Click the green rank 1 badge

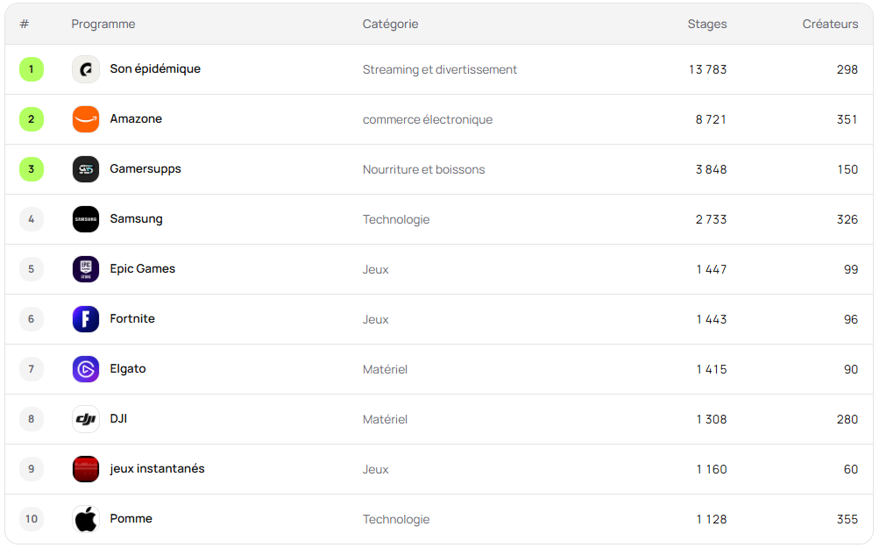[32, 69]
